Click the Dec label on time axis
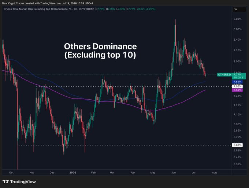The height and width of the screenshot is (188, 249). tap(52, 173)
